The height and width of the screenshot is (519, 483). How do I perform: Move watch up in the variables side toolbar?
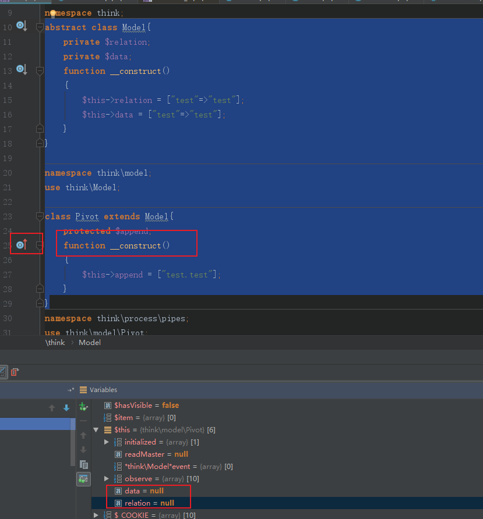pos(83,435)
